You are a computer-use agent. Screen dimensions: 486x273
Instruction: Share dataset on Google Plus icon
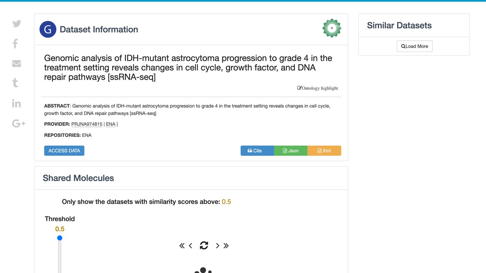[19, 123]
